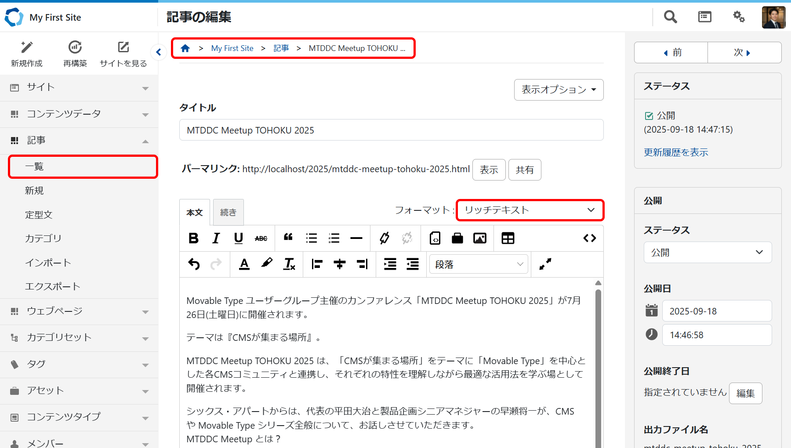Insert a blockquote in the editor
The height and width of the screenshot is (448, 791).
(288, 238)
